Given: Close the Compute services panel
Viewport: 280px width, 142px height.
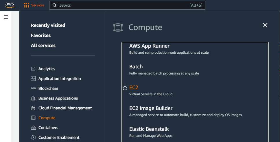Looking at the screenshot, I should pyautogui.click(x=265, y=25).
